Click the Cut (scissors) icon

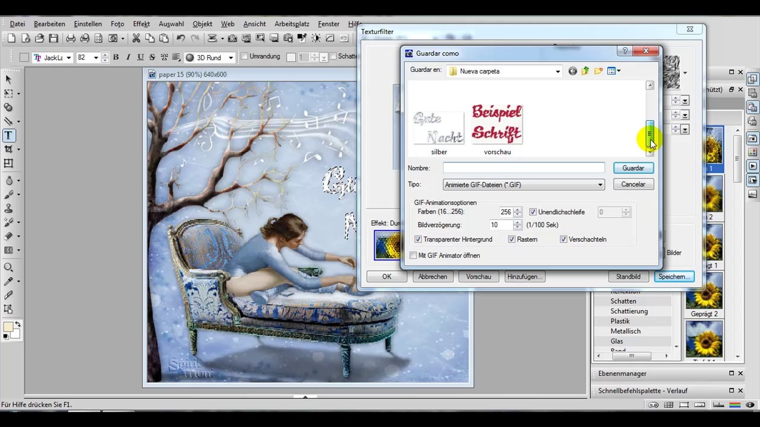(136, 39)
